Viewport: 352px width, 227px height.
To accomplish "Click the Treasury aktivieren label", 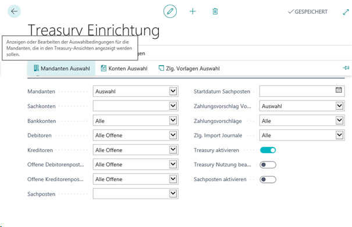I will coord(216,150).
